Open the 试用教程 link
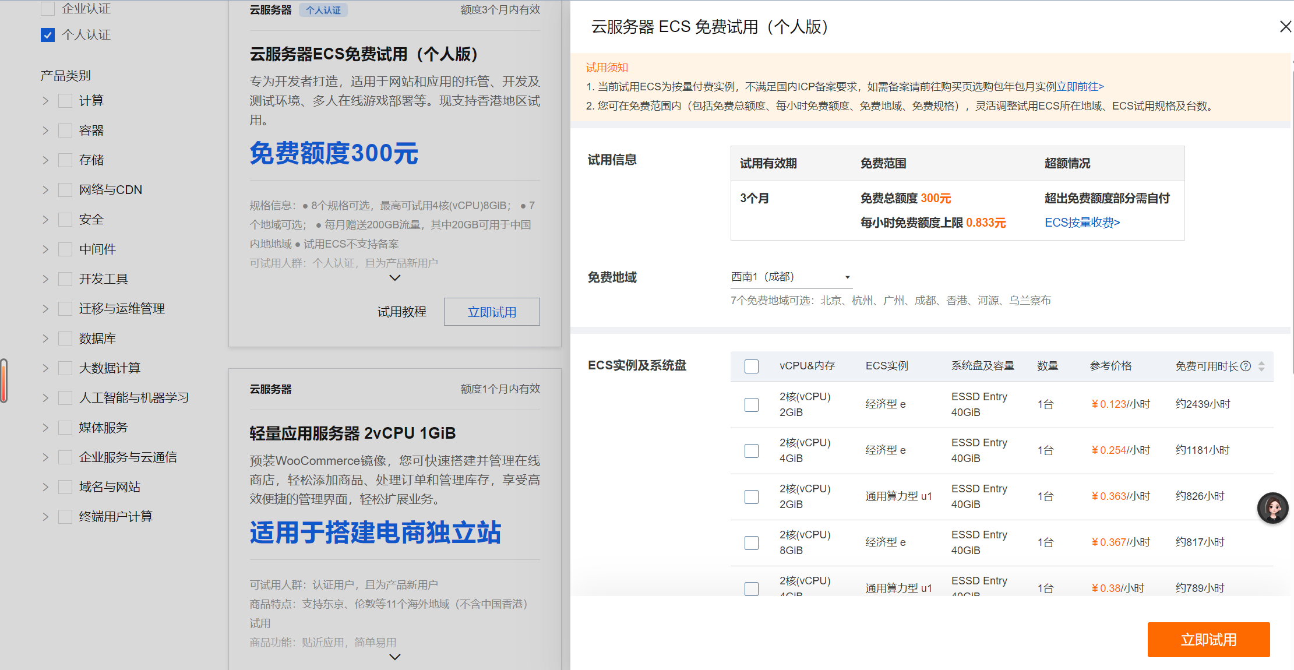The height and width of the screenshot is (670, 1294). [x=401, y=312]
